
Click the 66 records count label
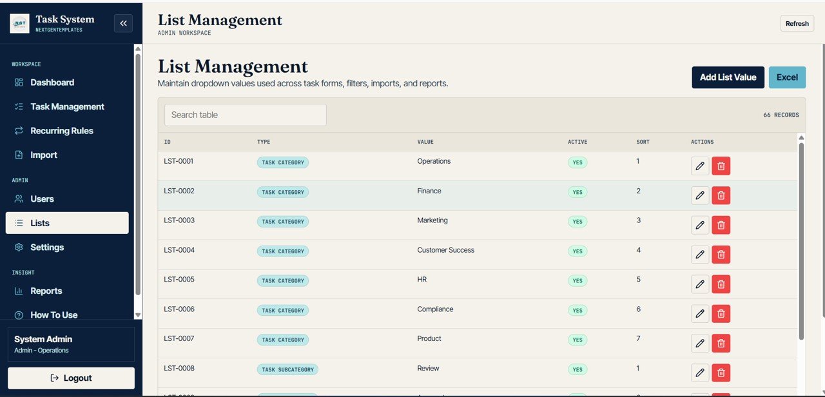(781, 115)
